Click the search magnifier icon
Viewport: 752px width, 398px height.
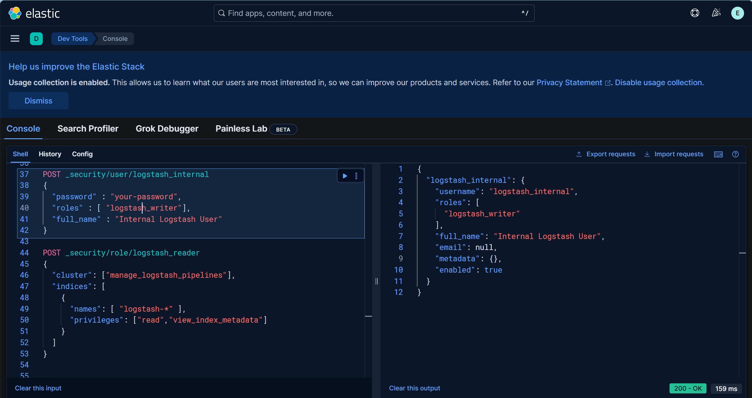(x=222, y=13)
